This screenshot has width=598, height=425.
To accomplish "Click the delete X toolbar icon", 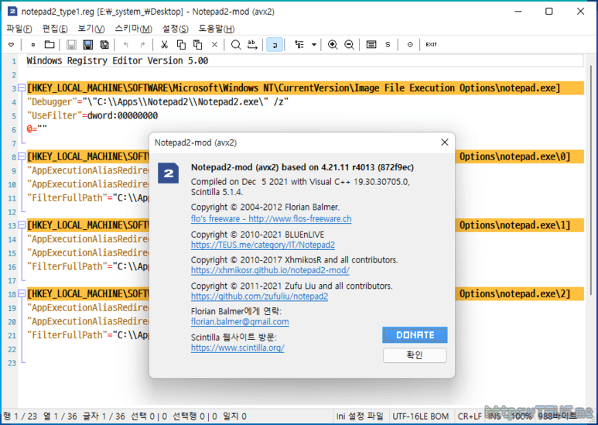I will pyautogui.click(x=214, y=45).
